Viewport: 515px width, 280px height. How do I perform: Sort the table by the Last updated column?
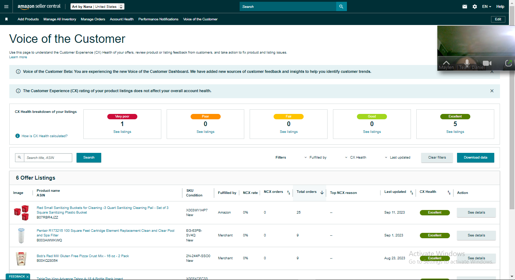click(x=412, y=192)
